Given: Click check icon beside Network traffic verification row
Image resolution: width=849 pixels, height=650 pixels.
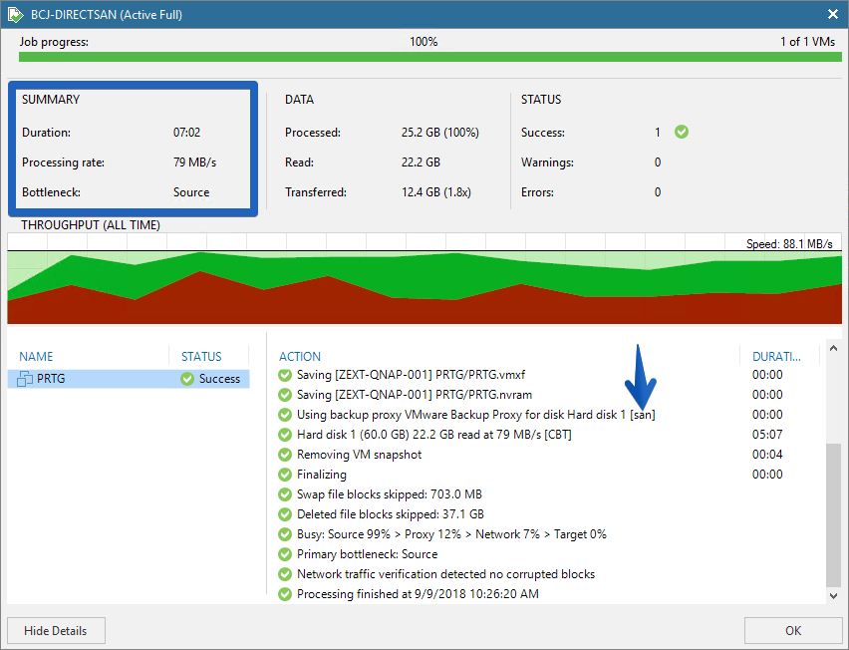Looking at the screenshot, I should point(285,574).
